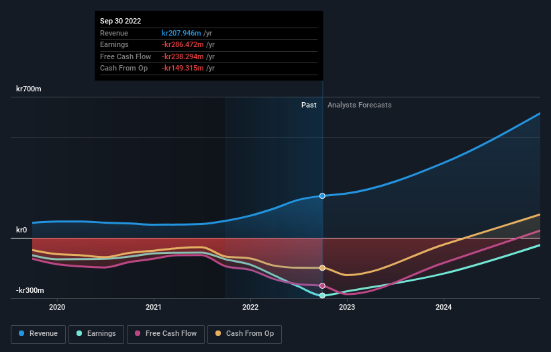The image size is (551, 352).
Task: Select the 2023 x-axis label
Action: (347, 307)
